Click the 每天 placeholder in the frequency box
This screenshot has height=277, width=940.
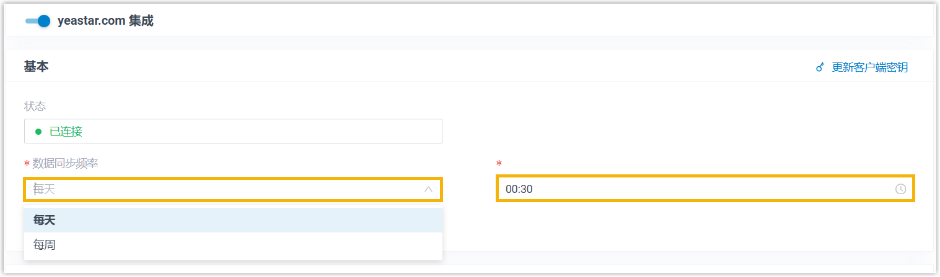45,189
